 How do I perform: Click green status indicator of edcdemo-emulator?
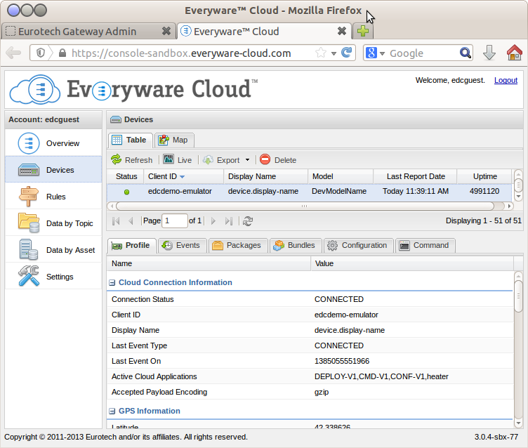126,192
